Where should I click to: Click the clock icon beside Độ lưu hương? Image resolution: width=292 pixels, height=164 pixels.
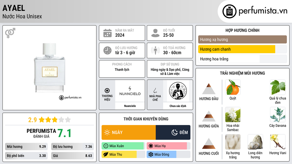click(x=108, y=50)
